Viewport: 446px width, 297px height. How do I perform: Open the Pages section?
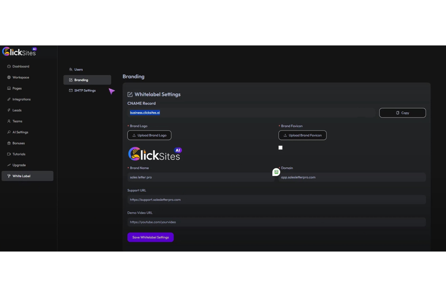click(17, 88)
